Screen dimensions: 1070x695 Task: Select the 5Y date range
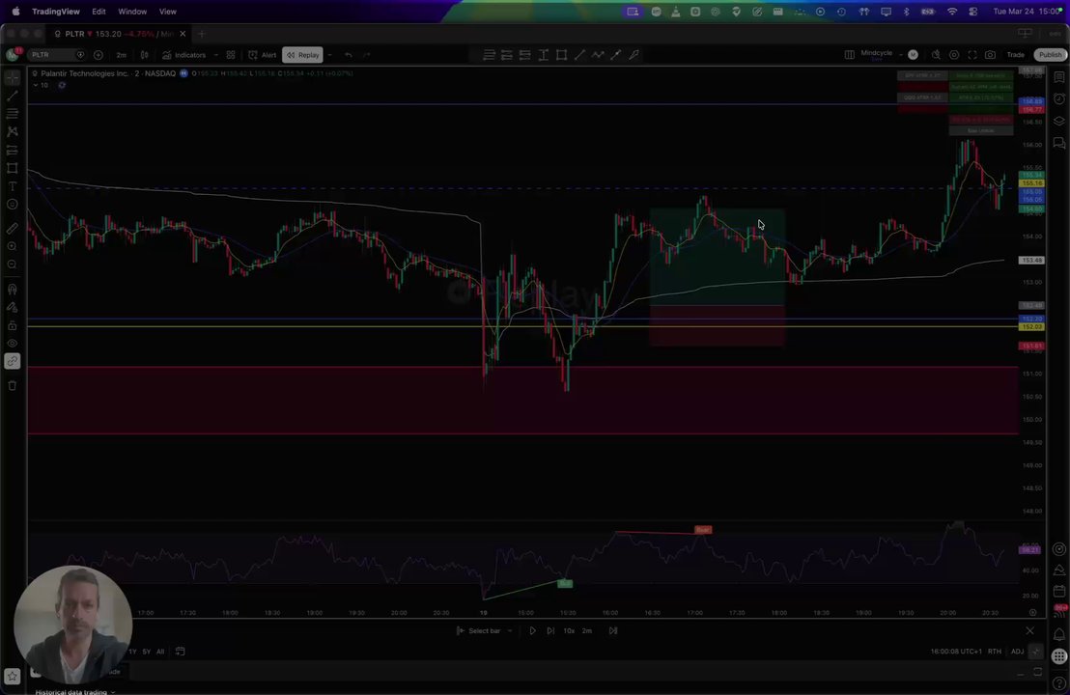pos(146,652)
